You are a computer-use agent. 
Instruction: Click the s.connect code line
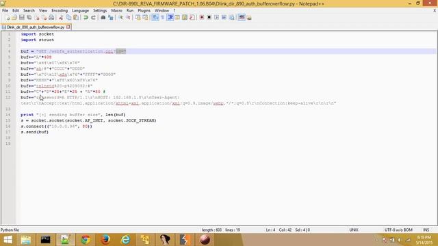pyautogui.click(x=56, y=126)
